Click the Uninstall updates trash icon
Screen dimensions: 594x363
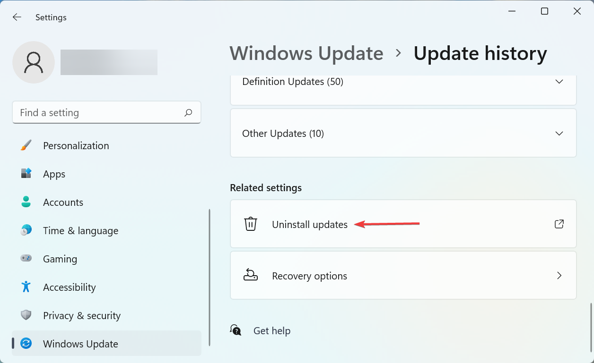[251, 224]
